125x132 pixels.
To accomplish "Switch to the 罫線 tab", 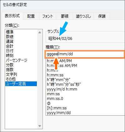I will click(65, 16).
